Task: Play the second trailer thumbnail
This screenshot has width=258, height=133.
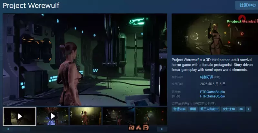Action: 53,116
